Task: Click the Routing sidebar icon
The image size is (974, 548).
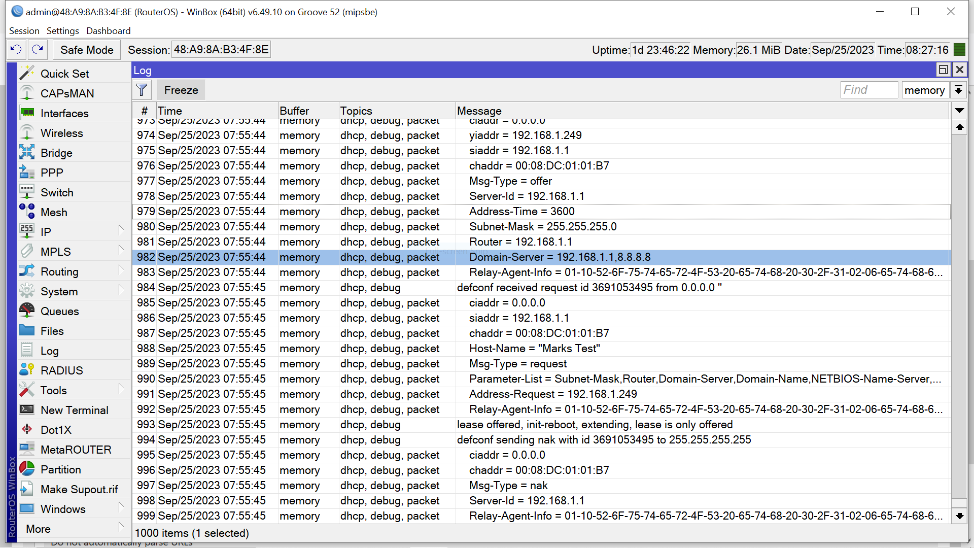Action: (x=27, y=271)
